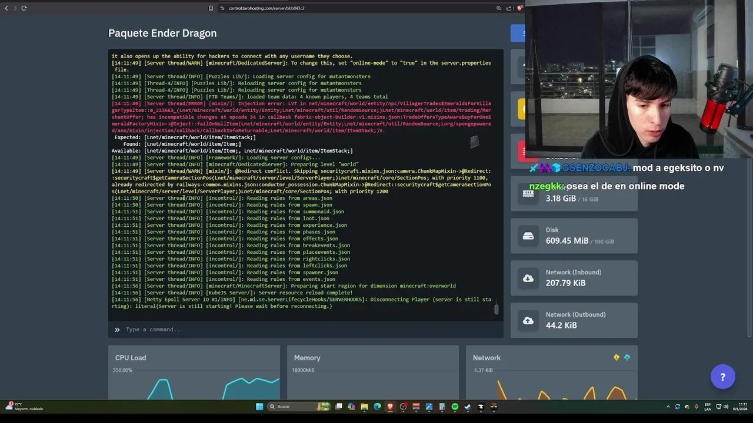Open the Calculator taskbar icon

[x=442, y=407]
